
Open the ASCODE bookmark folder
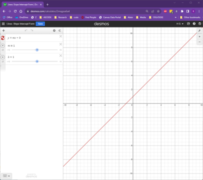pyautogui.click(x=45, y=17)
